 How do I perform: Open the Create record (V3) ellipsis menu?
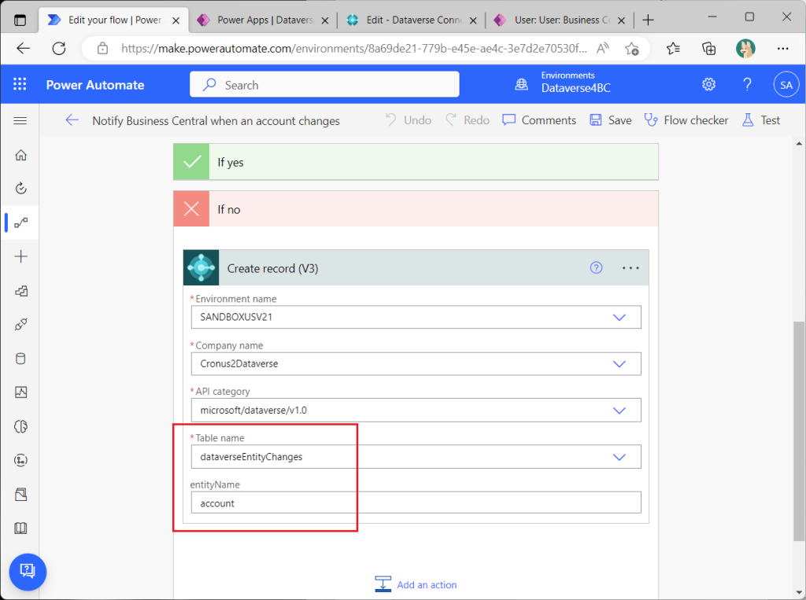pyautogui.click(x=630, y=267)
